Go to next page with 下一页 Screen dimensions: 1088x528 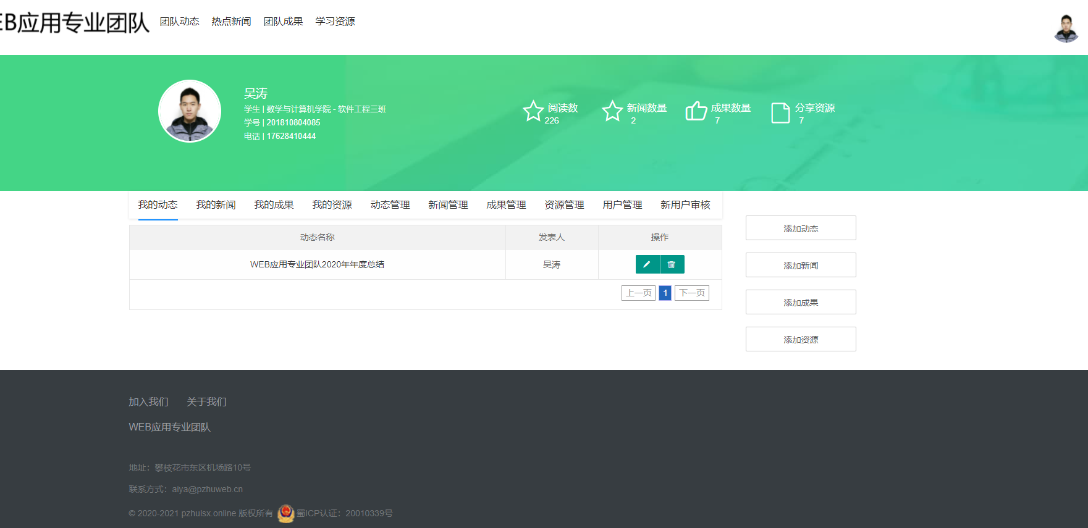tap(692, 293)
